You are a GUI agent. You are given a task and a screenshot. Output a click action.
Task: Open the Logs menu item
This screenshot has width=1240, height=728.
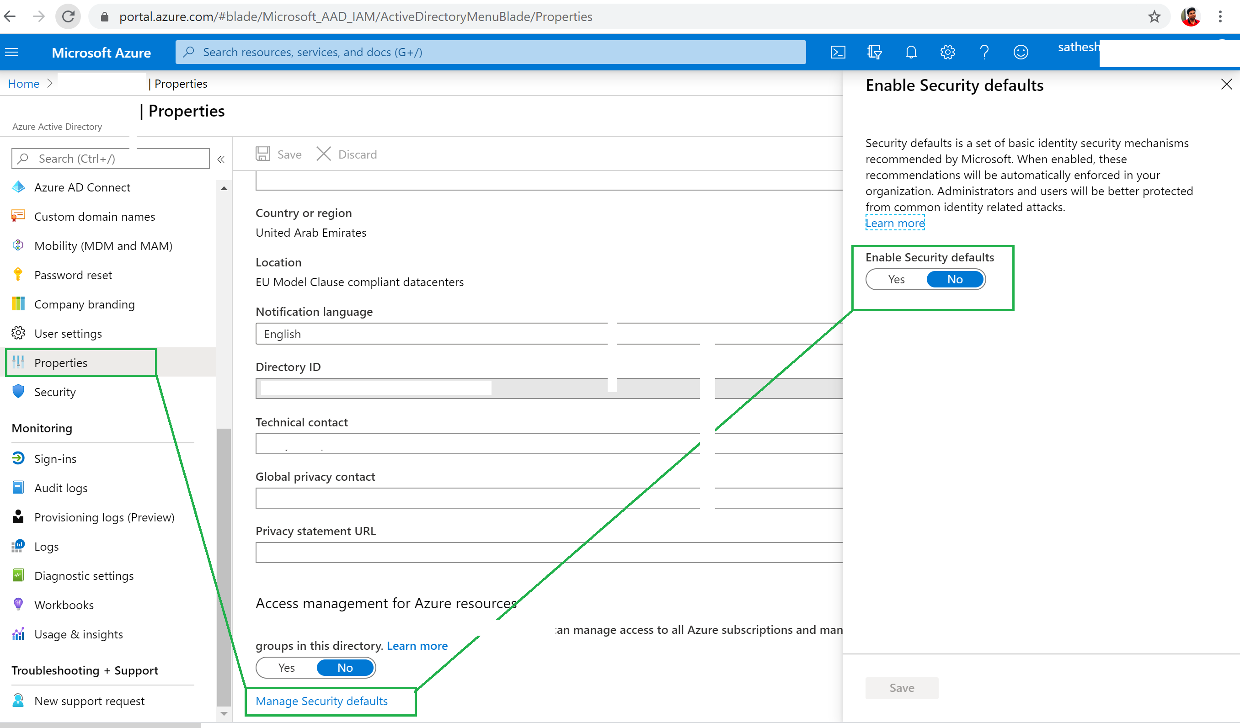click(x=46, y=547)
